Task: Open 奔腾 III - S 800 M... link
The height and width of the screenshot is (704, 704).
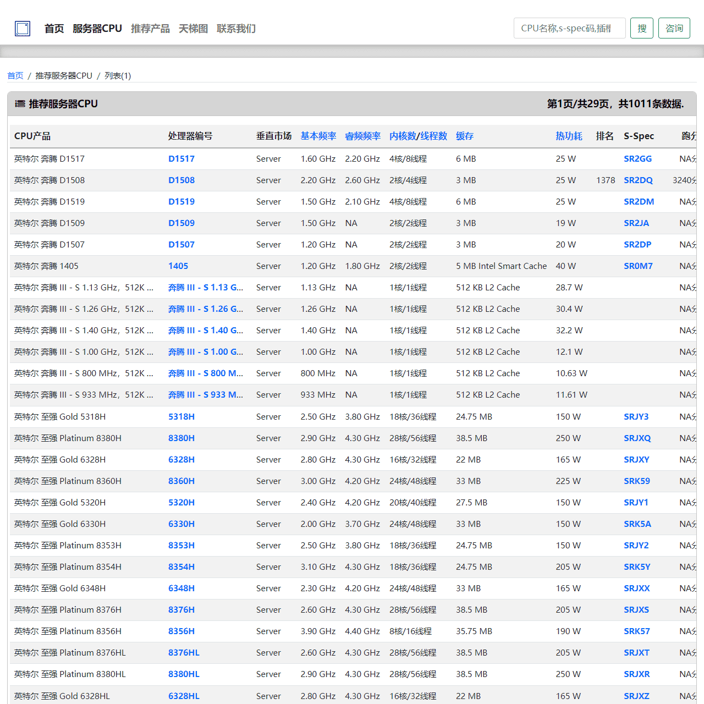Action: (206, 373)
